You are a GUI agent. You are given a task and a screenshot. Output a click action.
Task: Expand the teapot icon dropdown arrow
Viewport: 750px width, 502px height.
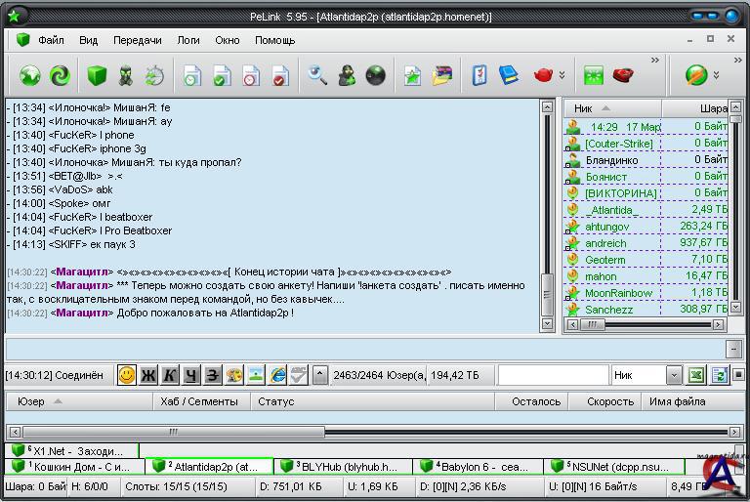pyautogui.click(x=562, y=75)
